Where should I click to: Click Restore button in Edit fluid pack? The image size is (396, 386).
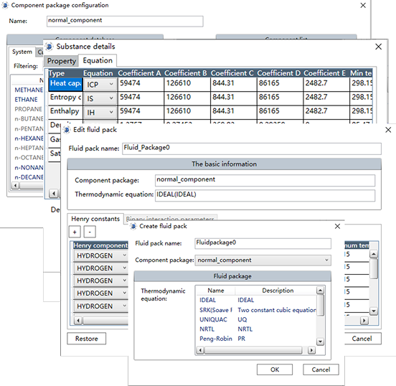pyautogui.click(x=87, y=339)
